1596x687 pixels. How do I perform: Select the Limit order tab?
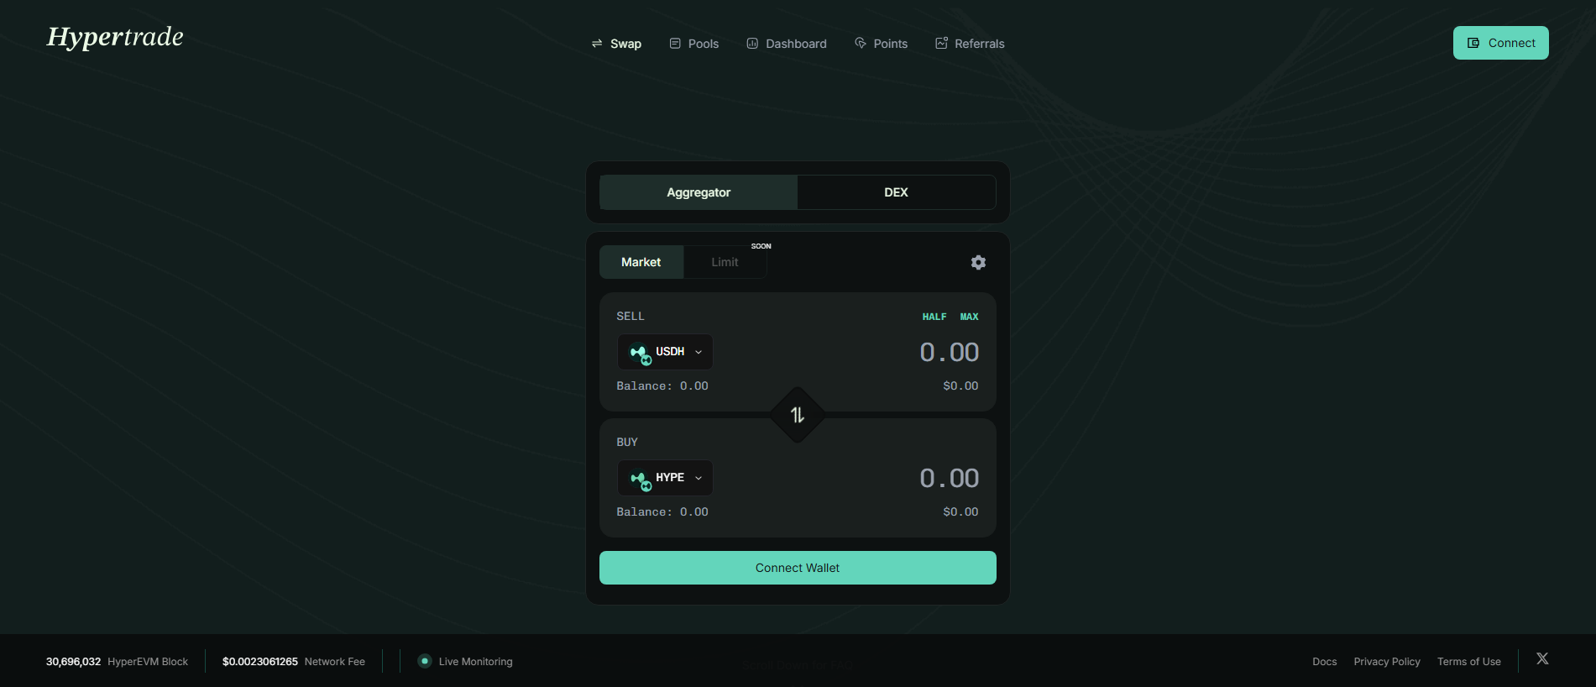tap(725, 262)
